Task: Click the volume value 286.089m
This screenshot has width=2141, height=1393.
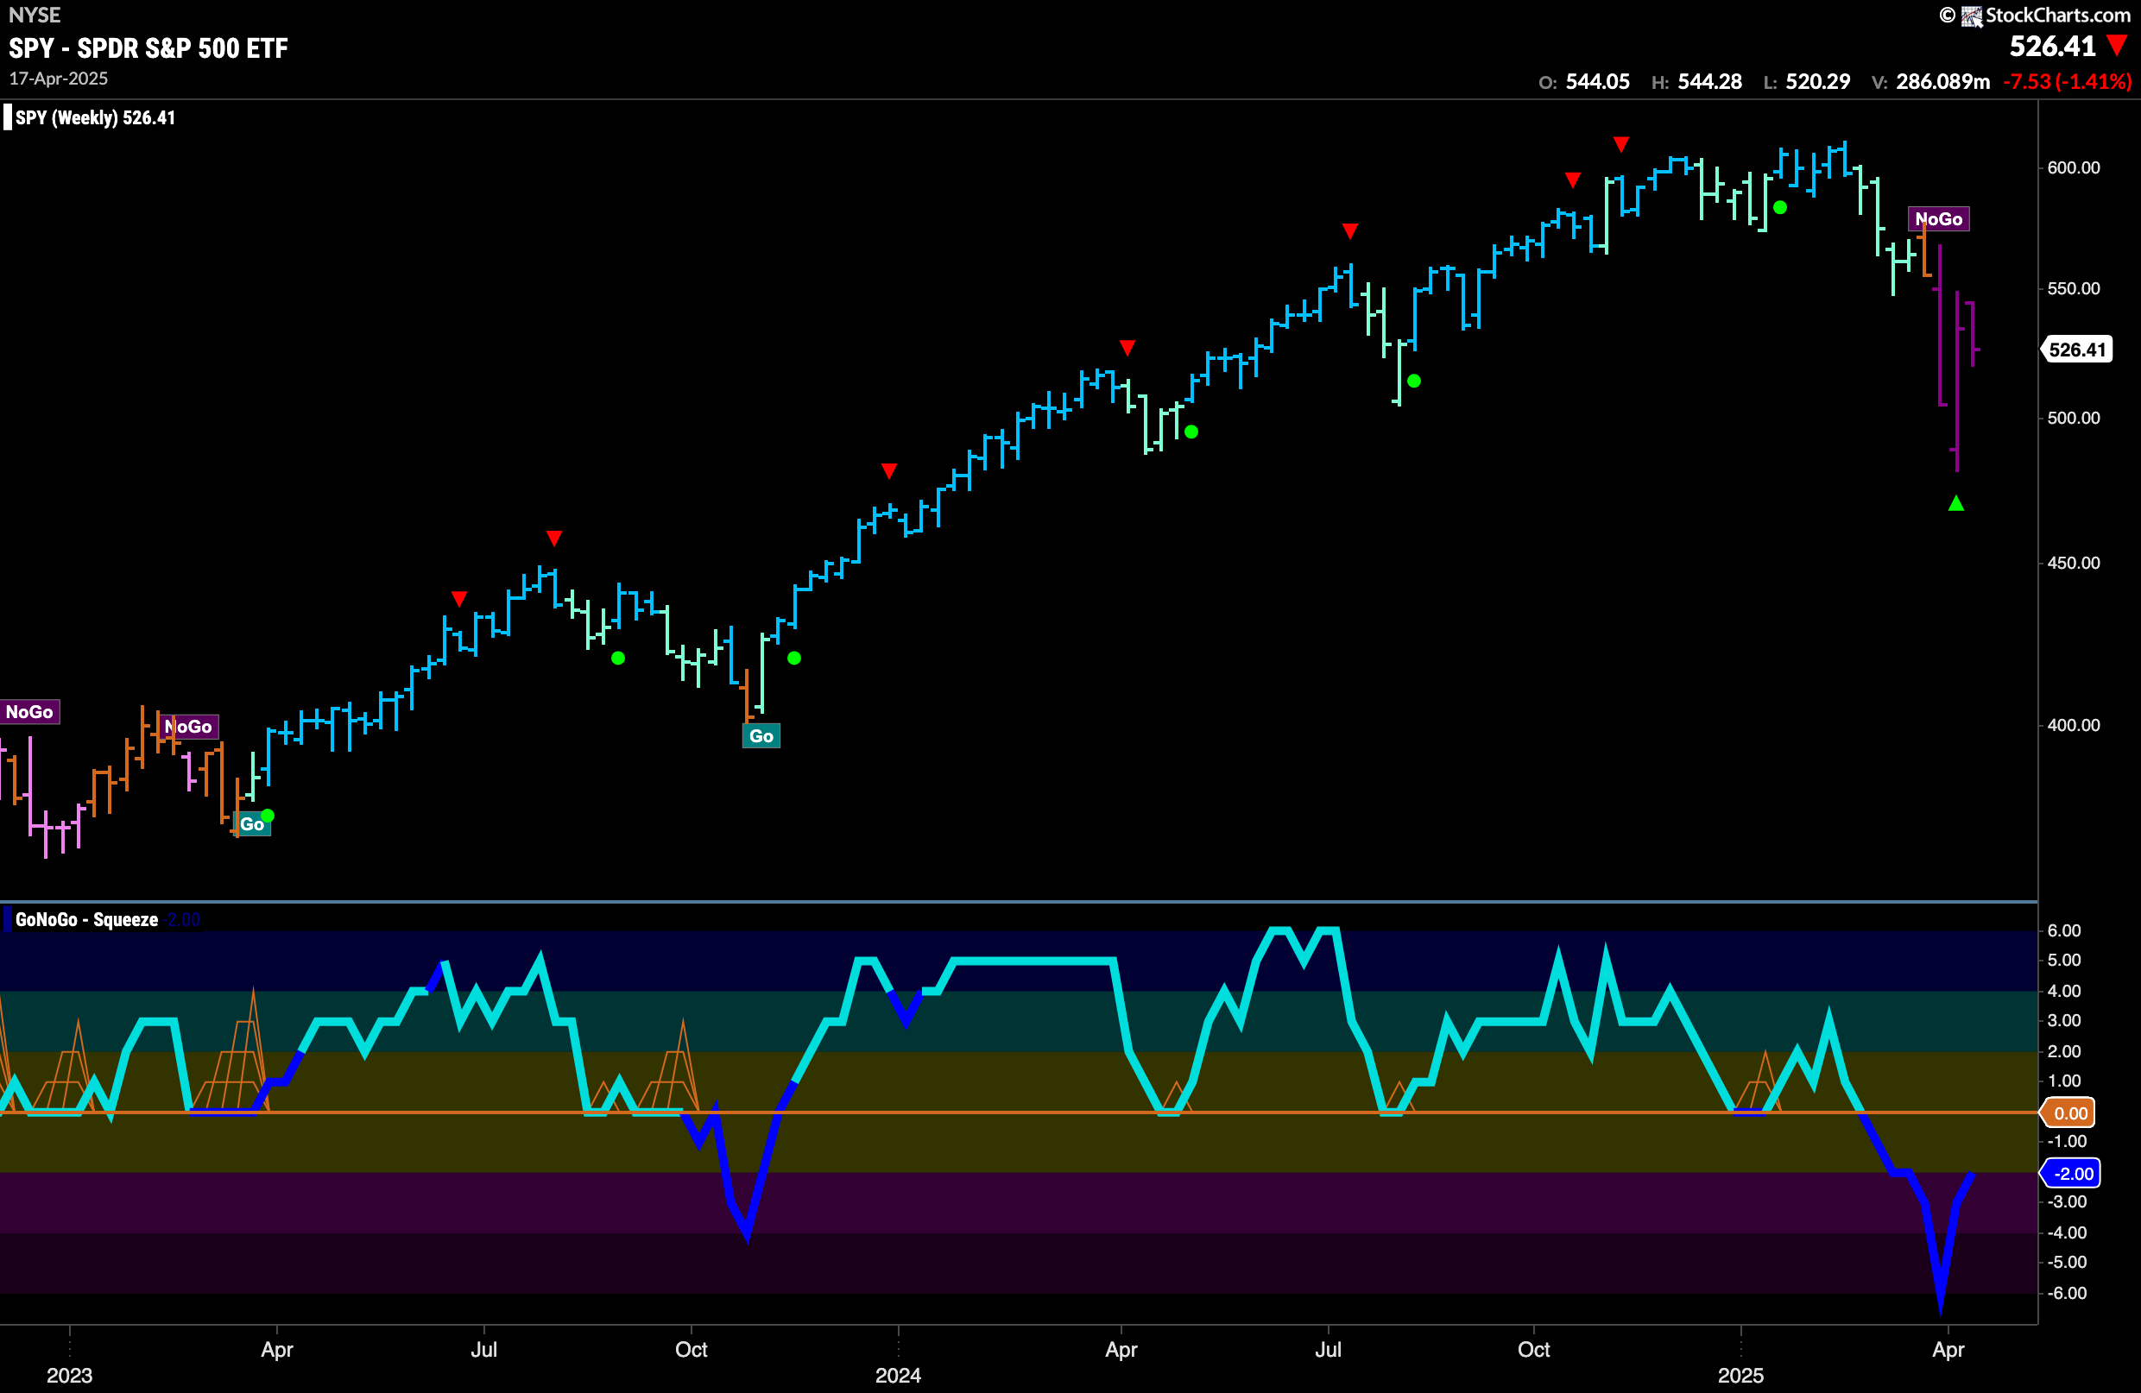Action: coord(1943,82)
